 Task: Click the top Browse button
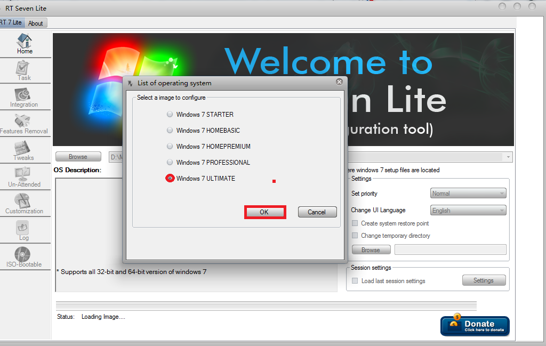pos(78,157)
